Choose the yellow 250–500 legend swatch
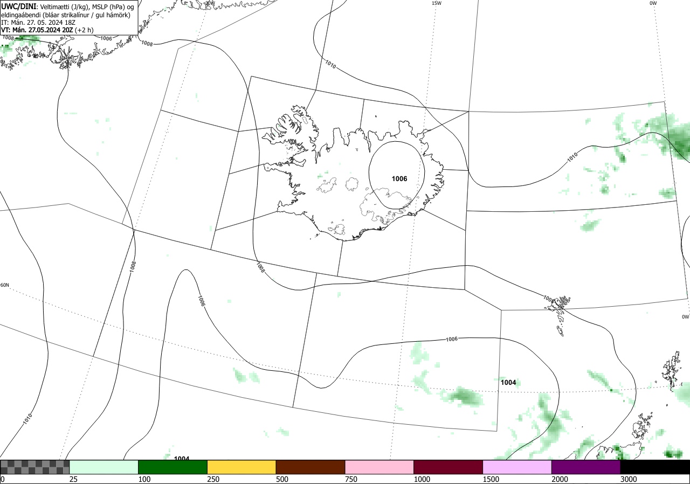 pyautogui.click(x=241, y=467)
